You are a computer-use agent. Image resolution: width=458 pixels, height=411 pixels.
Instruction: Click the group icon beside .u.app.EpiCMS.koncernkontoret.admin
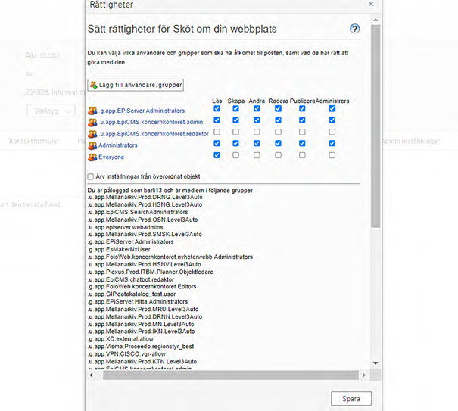(92, 121)
